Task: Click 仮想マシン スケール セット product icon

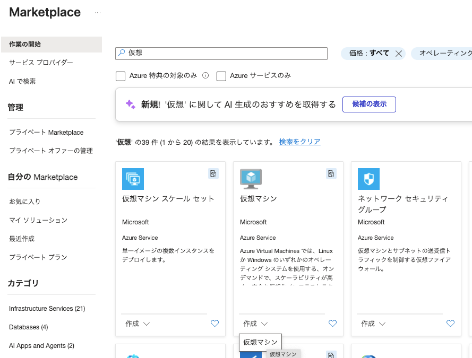Action: (133, 179)
